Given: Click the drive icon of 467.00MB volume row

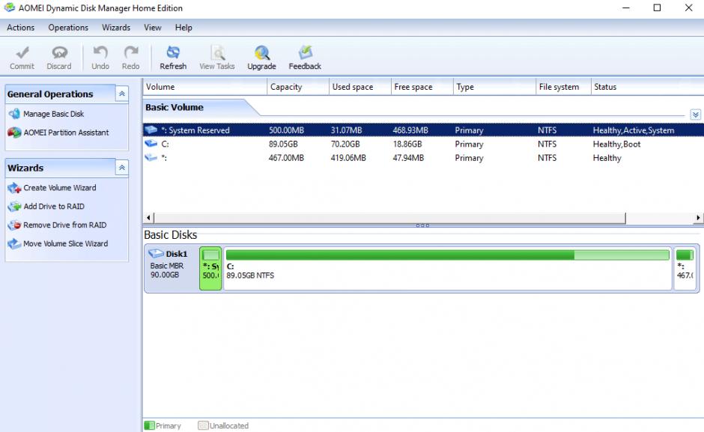Looking at the screenshot, I should point(151,158).
